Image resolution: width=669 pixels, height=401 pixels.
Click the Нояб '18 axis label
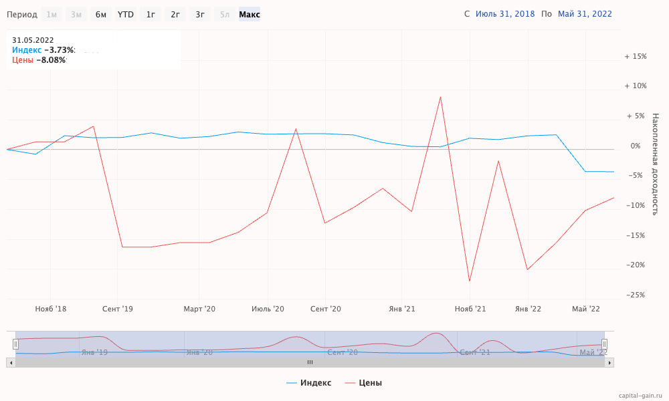51,309
